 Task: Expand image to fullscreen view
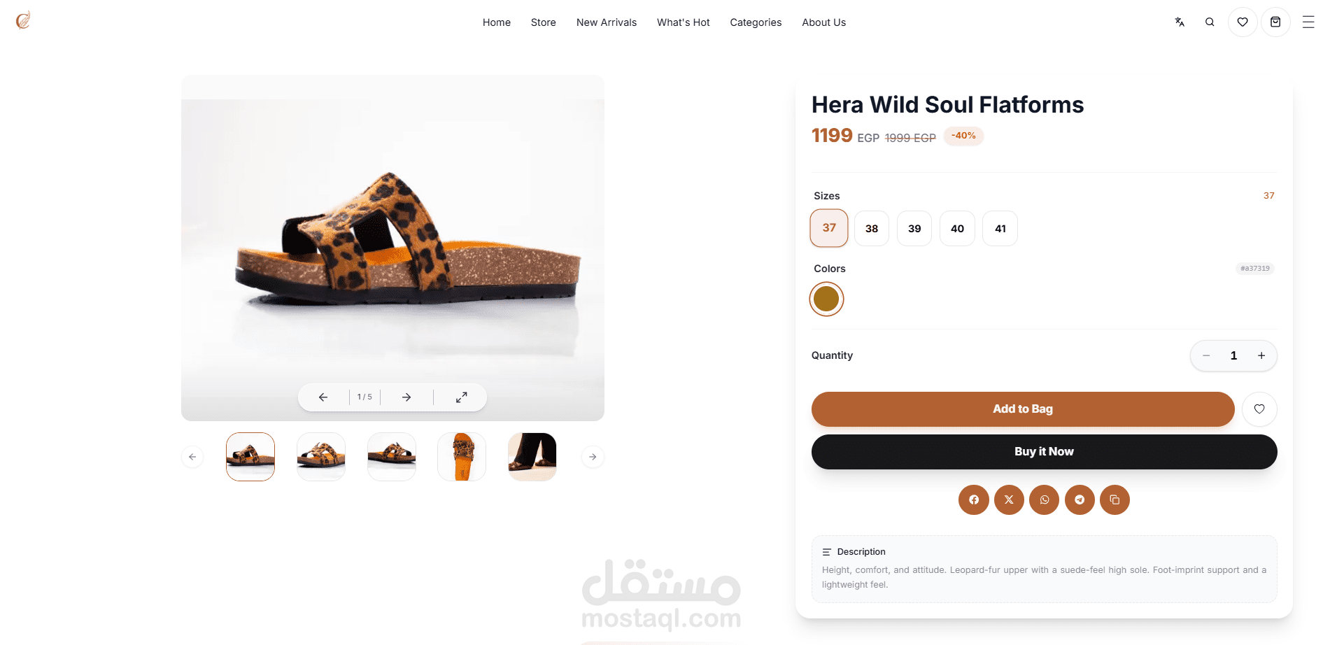462,397
